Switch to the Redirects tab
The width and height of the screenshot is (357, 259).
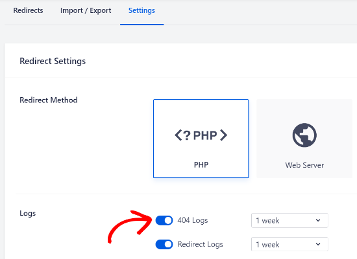click(x=28, y=10)
